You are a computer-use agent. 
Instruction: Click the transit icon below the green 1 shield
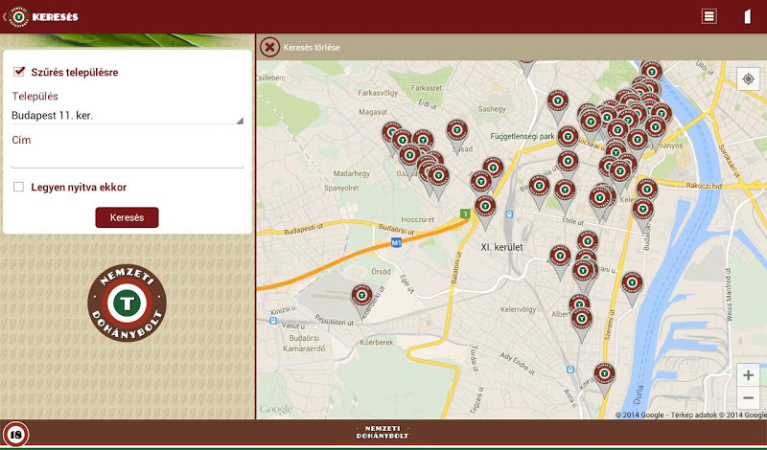[509, 214]
